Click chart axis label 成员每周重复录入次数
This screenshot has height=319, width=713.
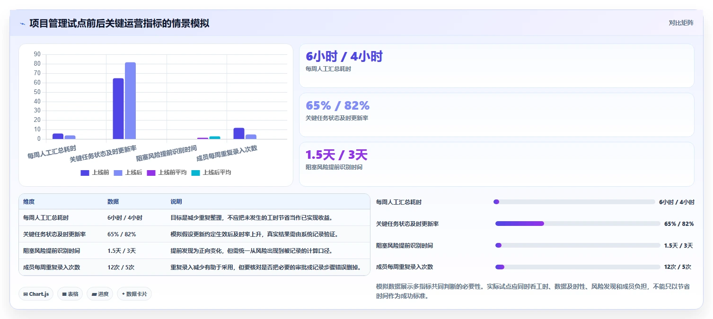tap(227, 153)
